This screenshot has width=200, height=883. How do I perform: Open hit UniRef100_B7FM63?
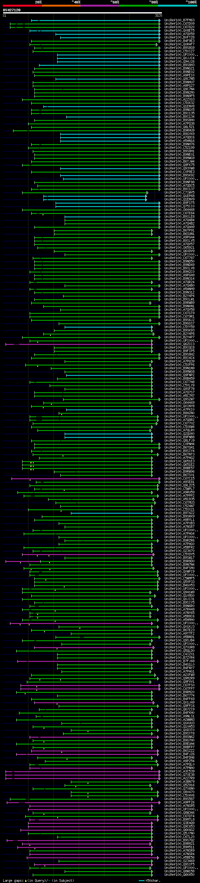point(179,20)
